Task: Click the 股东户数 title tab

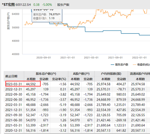Action: point(63,5)
